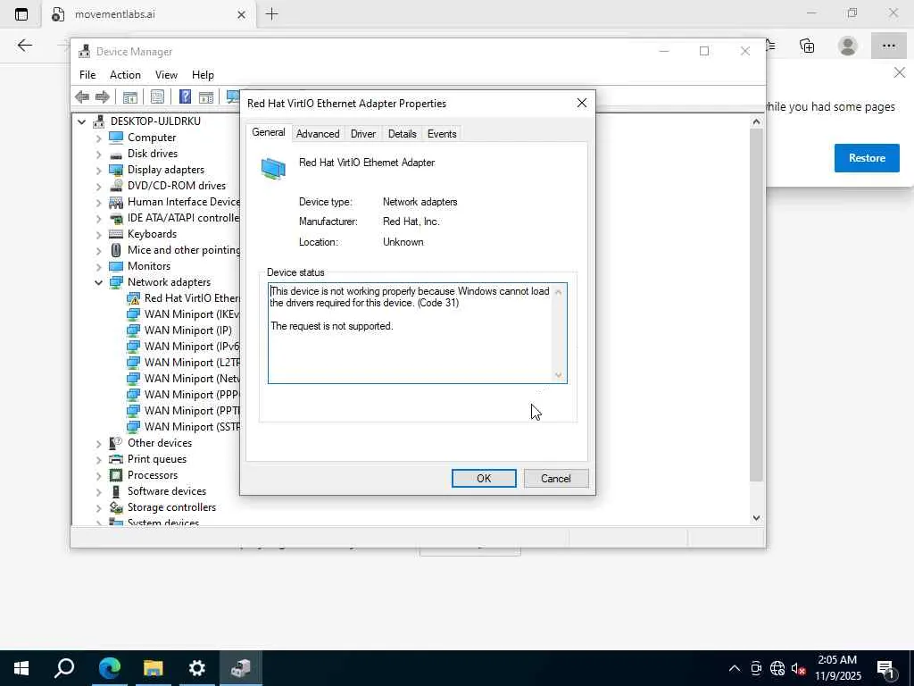Open Microsoft Edge from taskbar
The image size is (914, 686).
point(109,668)
